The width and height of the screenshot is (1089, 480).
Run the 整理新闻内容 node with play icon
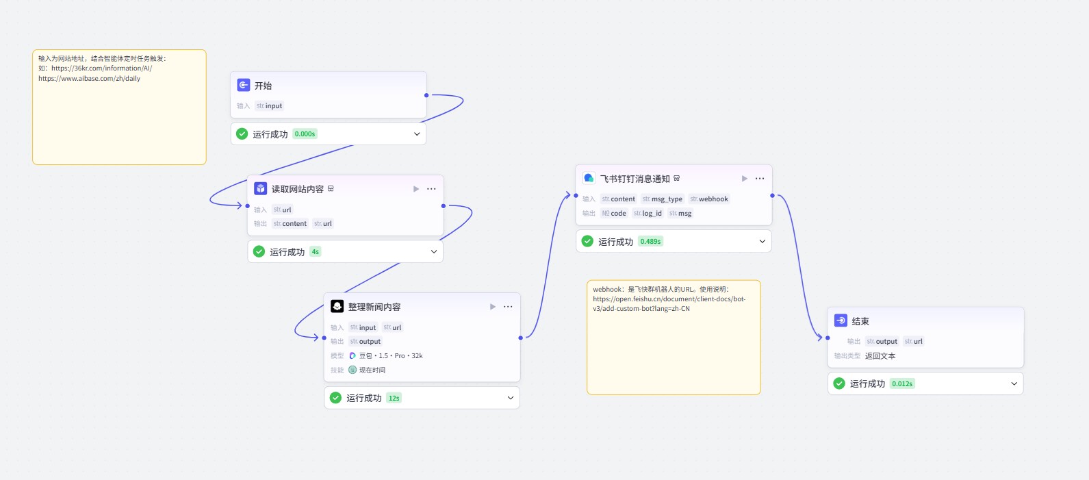tap(492, 307)
